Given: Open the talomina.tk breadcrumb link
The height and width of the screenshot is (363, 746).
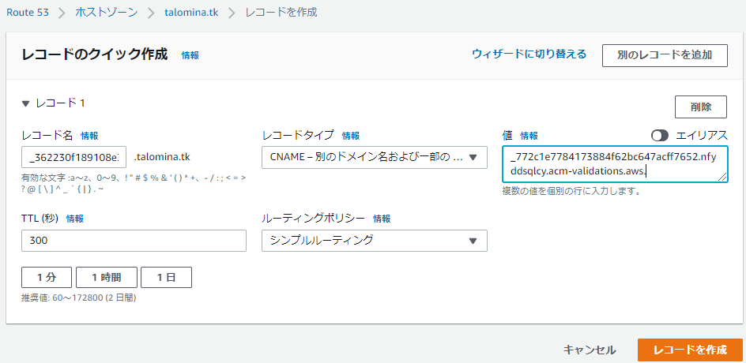Looking at the screenshot, I should tap(191, 13).
